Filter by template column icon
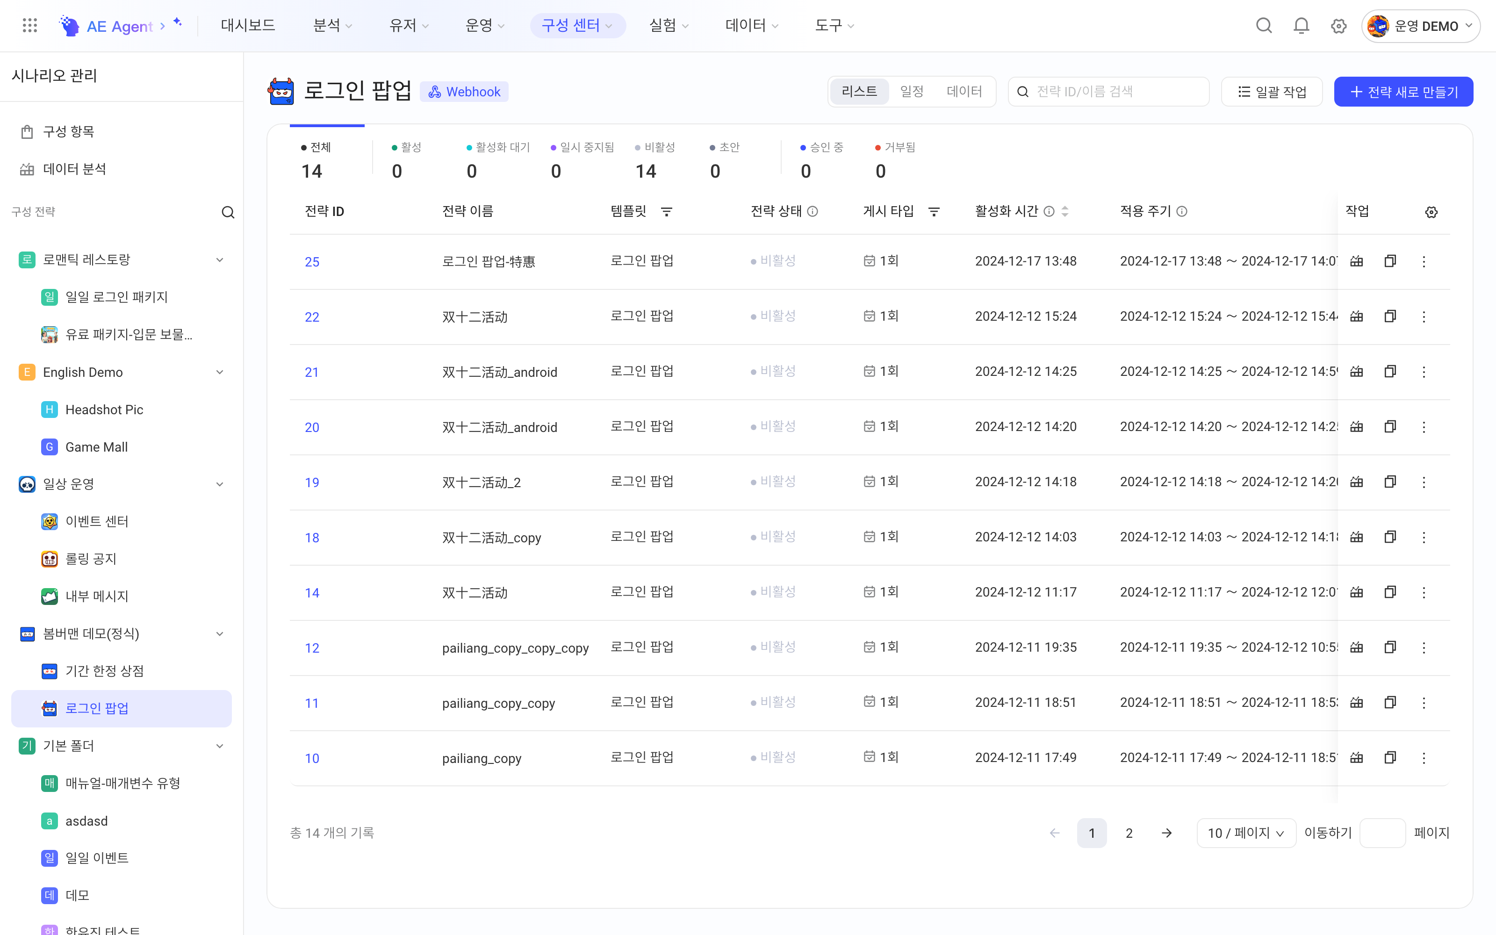Screen dimensions: 1496x935 click(x=666, y=211)
